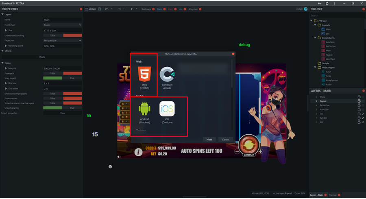Open the slotgen account icon
This screenshot has width=366, height=199.
click(x=305, y=9)
